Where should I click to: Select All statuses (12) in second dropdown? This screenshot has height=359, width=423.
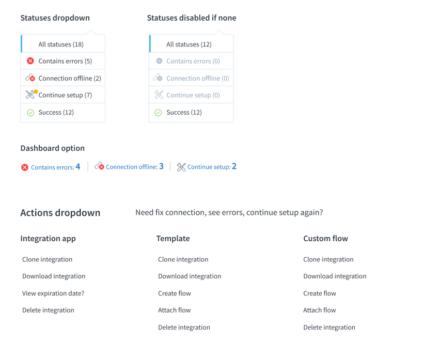tap(189, 44)
